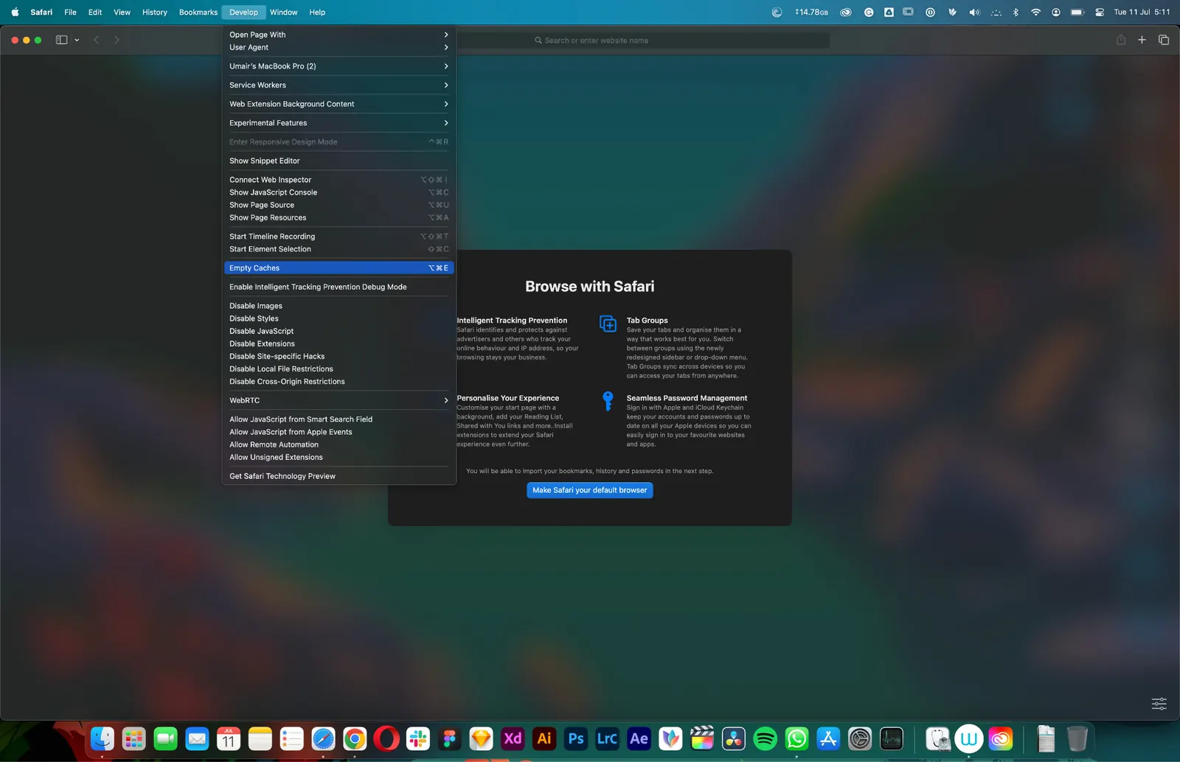1180x762 pixels.
Task: Expand Web Extension Background Content submenu
Action: [x=339, y=104]
